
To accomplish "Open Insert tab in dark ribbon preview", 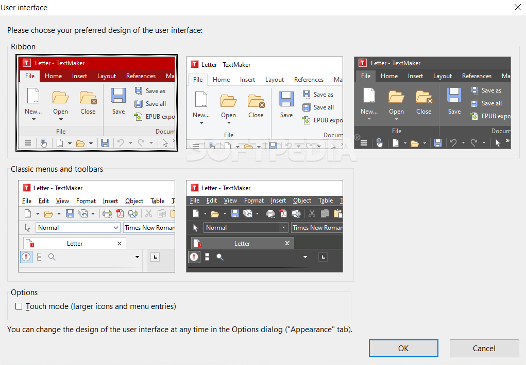I will [415, 76].
